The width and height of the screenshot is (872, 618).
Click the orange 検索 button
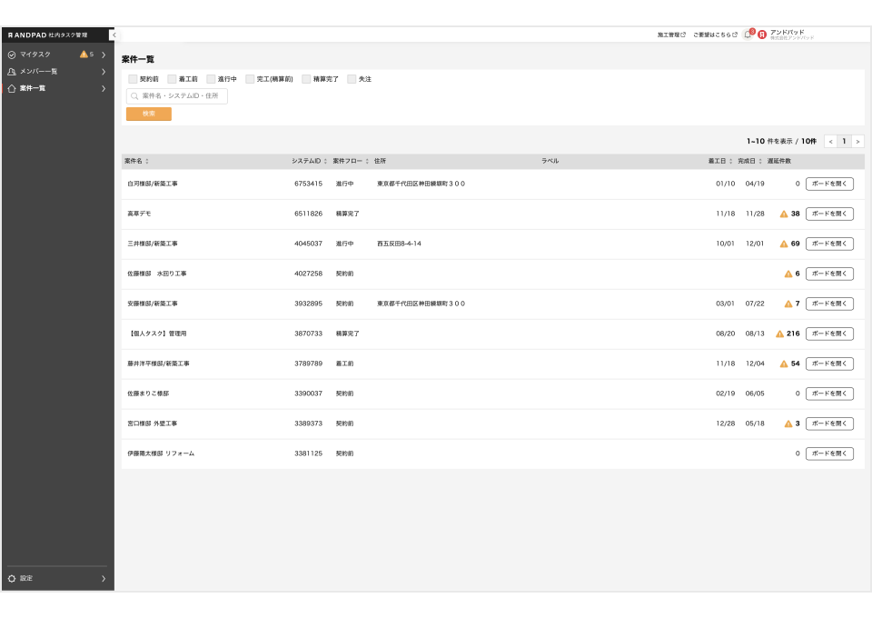click(148, 114)
